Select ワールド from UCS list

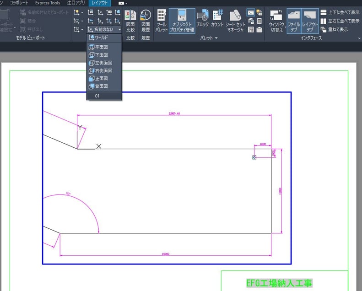point(104,38)
